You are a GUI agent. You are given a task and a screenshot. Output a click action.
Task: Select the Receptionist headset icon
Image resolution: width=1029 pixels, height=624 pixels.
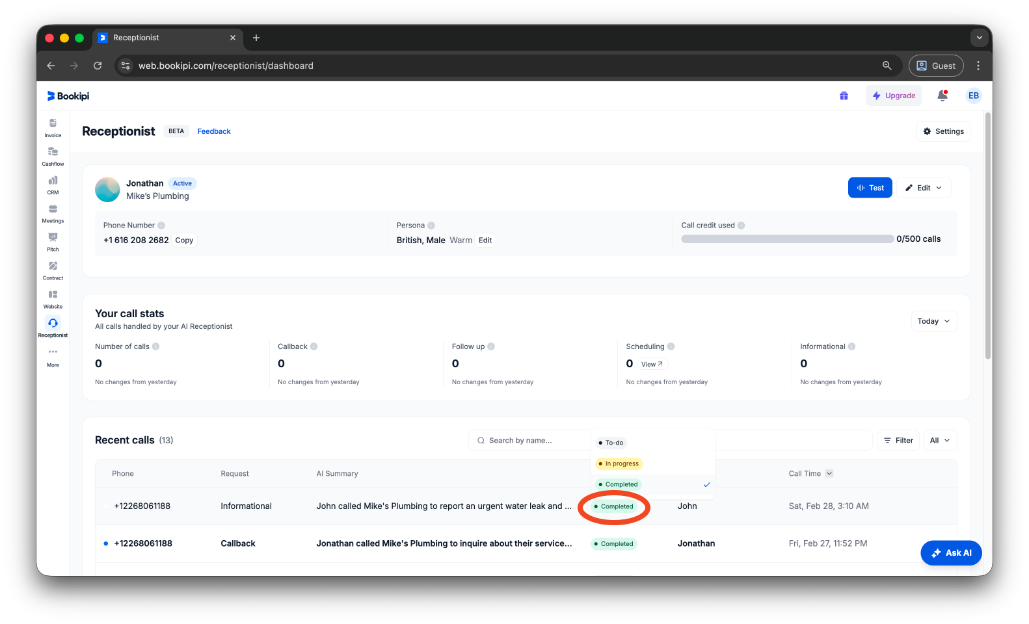(x=53, y=323)
